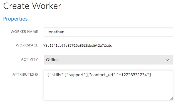
Task: Click the Create Worker page title
Action: point(32,6)
